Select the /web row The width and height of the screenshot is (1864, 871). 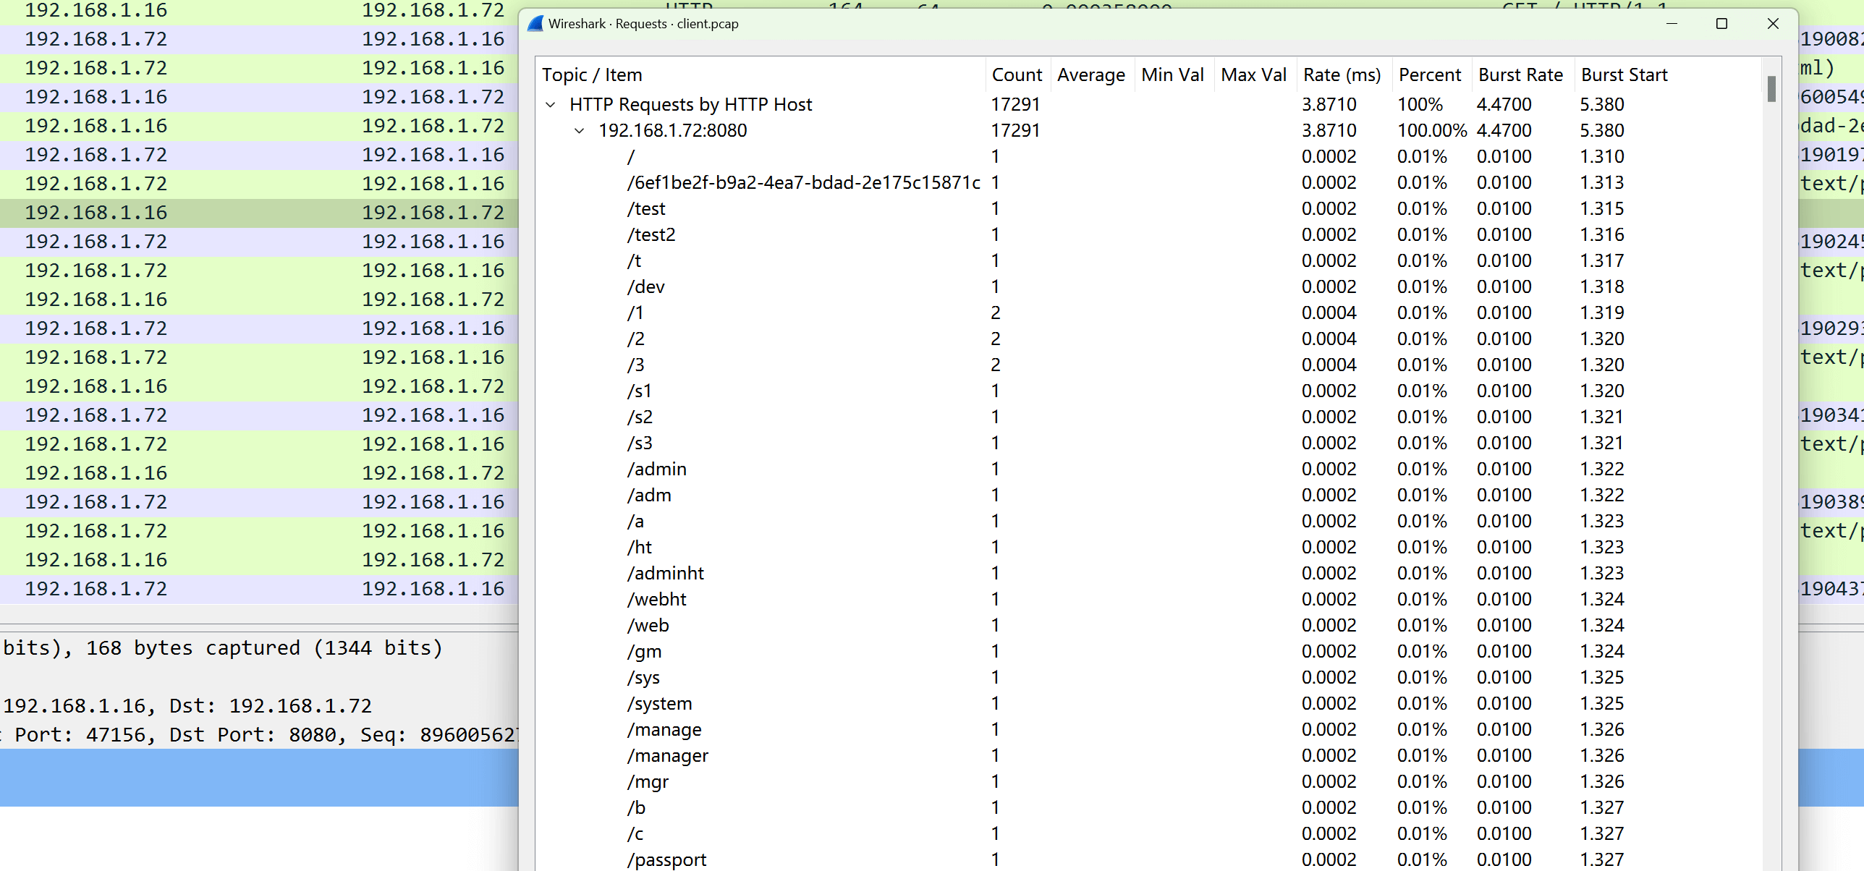1151,626
